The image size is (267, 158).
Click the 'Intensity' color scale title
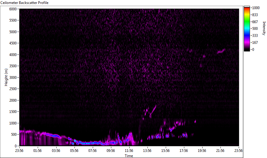(264, 28)
